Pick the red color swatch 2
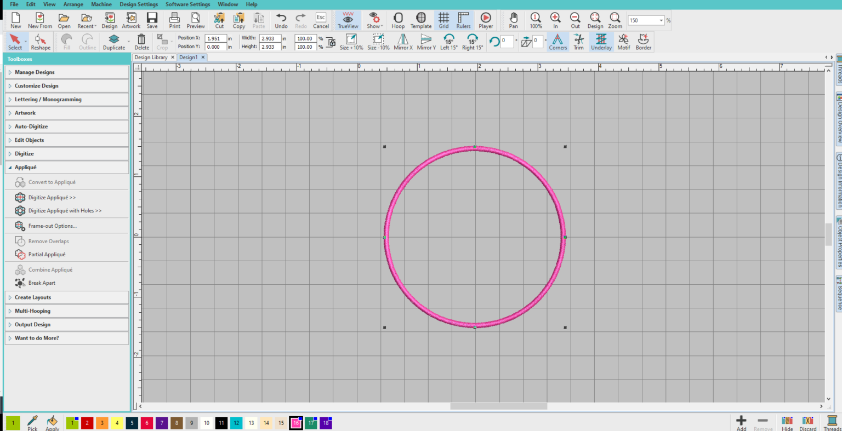The image size is (842, 431). [x=87, y=423]
